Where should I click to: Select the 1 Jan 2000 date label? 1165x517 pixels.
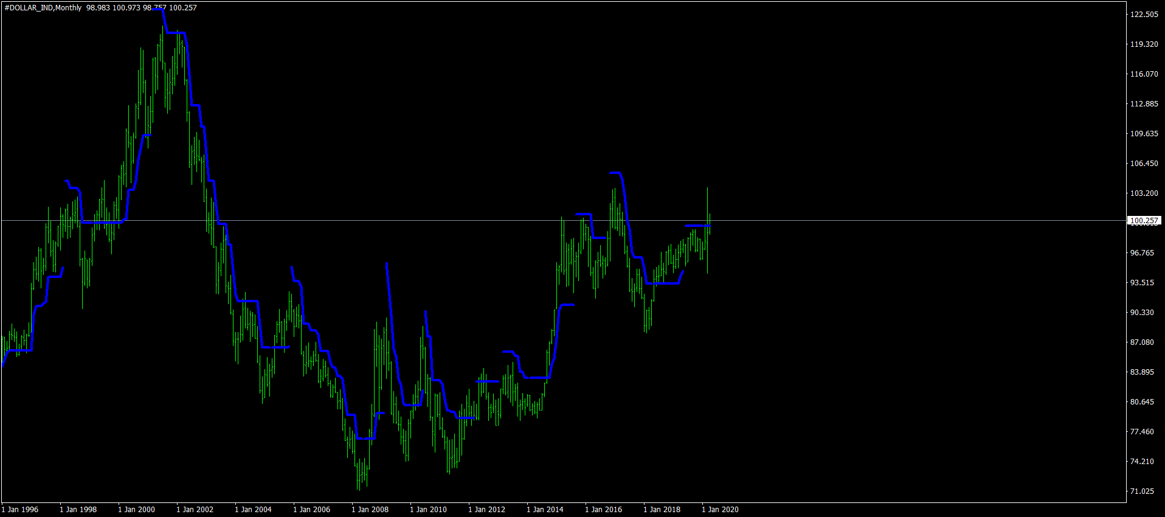pyautogui.click(x=136, y=510)
